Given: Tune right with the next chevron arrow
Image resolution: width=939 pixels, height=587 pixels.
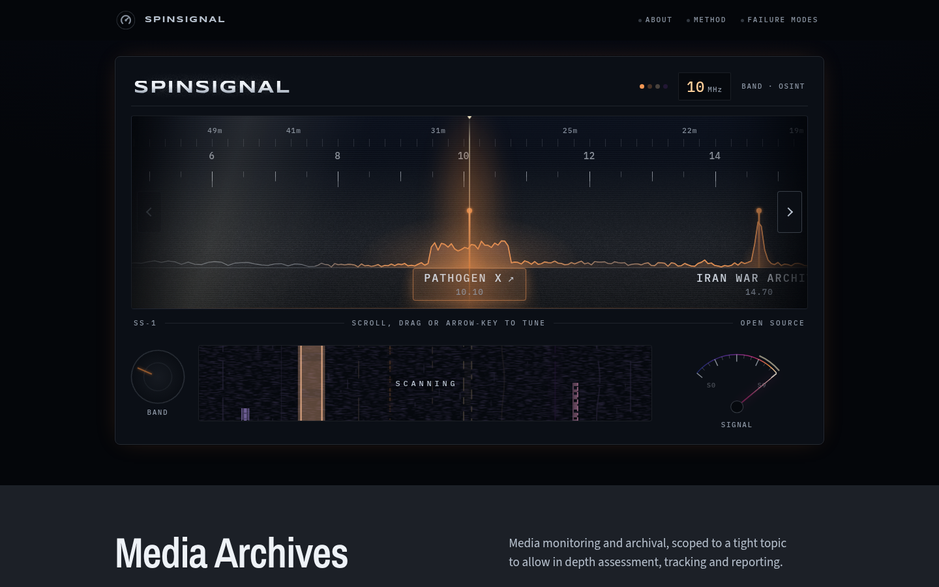Looking at the screenshot, I should (x=790, y=212).
